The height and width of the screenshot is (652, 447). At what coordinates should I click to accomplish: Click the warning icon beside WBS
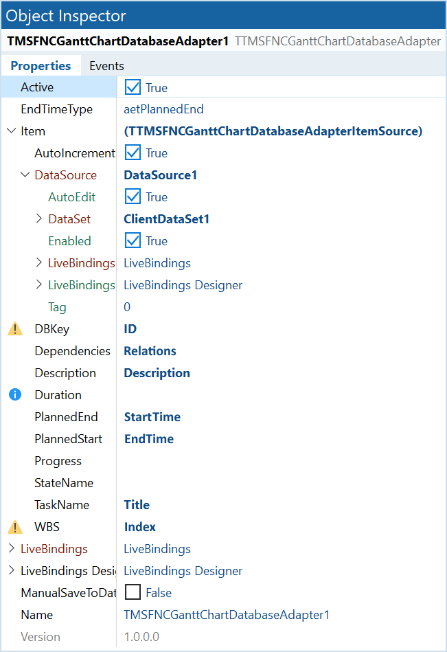15,527
